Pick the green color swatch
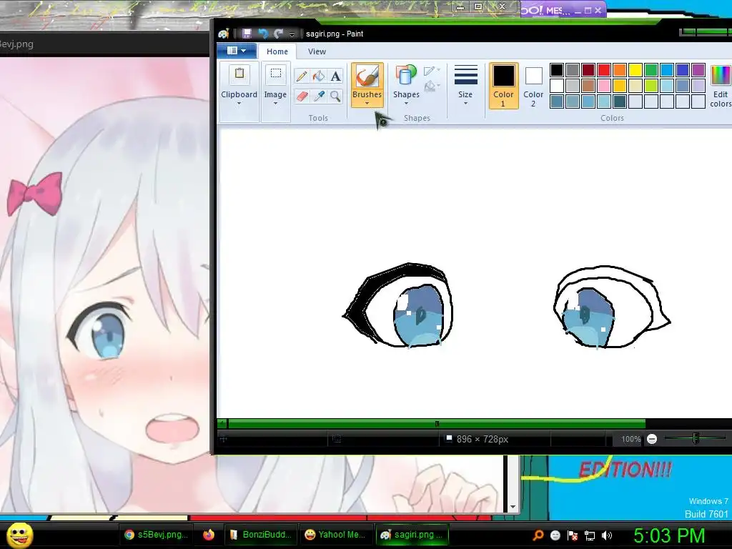Image resolution: width=732 pixels, height=549 pixels. (x=651, y=70)
